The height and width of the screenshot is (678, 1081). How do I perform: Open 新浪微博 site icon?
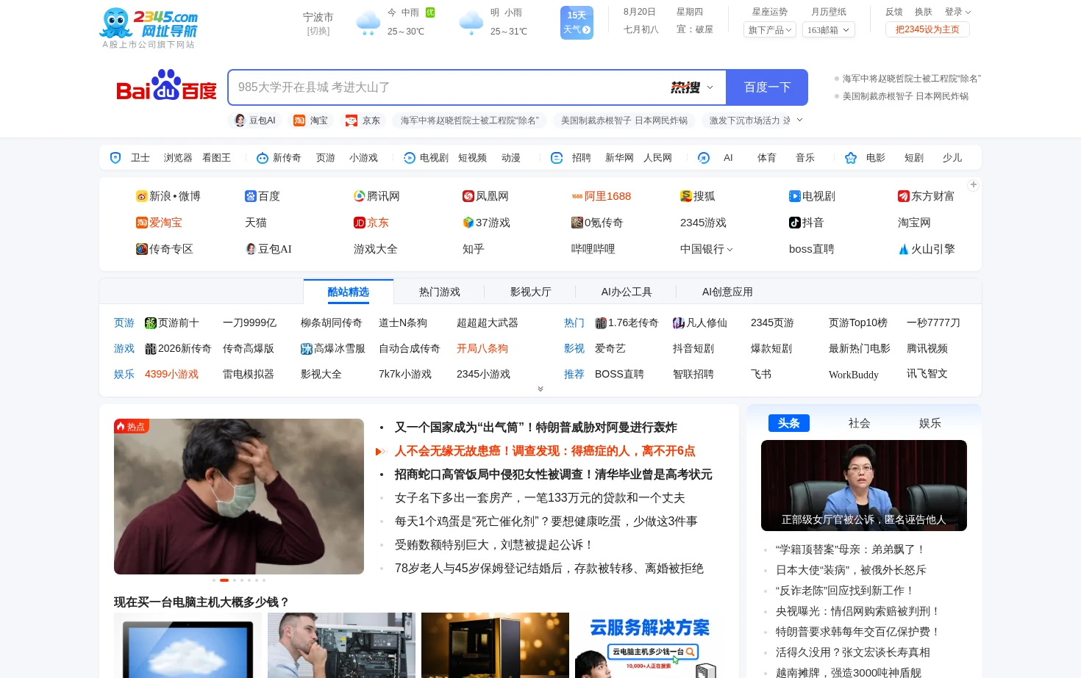click(x=142, y=196)
